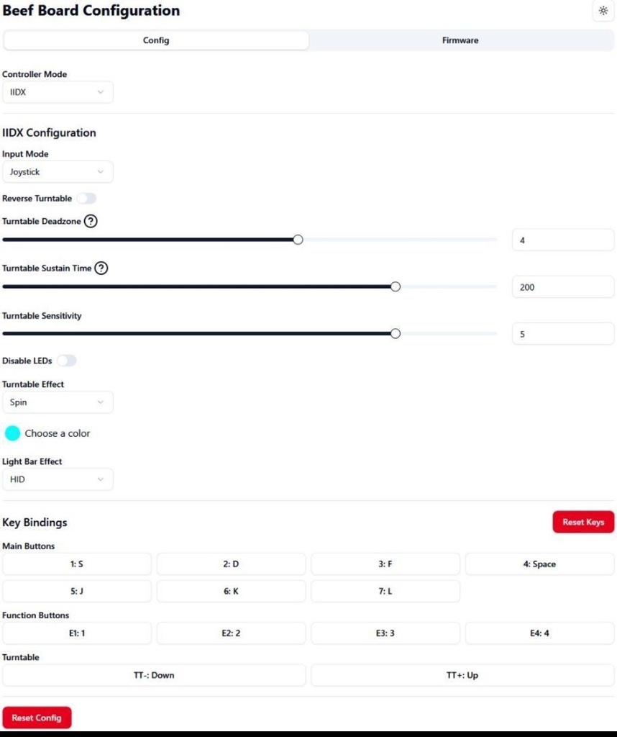This screenshot has height=737, width=617.
Task: Open the Turntable Effect Spin dropdown
Action: point(58,402)
